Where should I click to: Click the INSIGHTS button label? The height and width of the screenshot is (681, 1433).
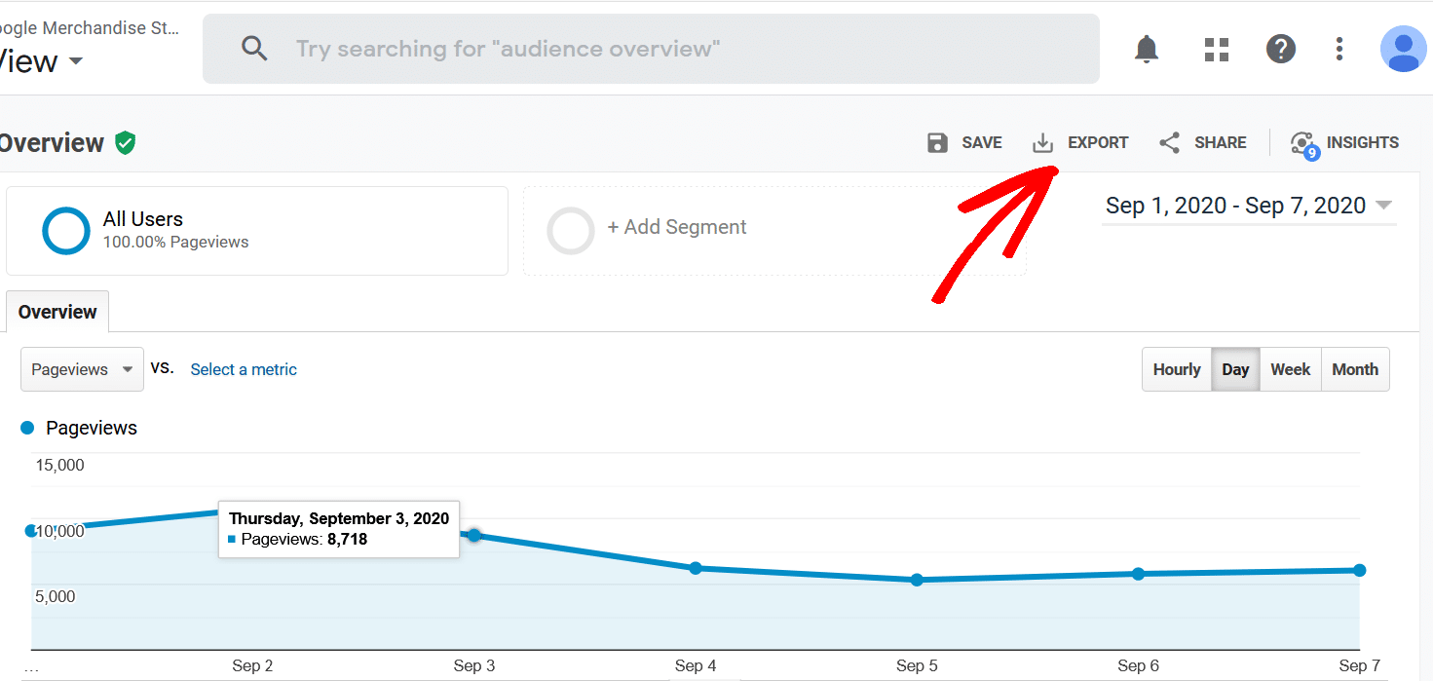click(1363, 142)
